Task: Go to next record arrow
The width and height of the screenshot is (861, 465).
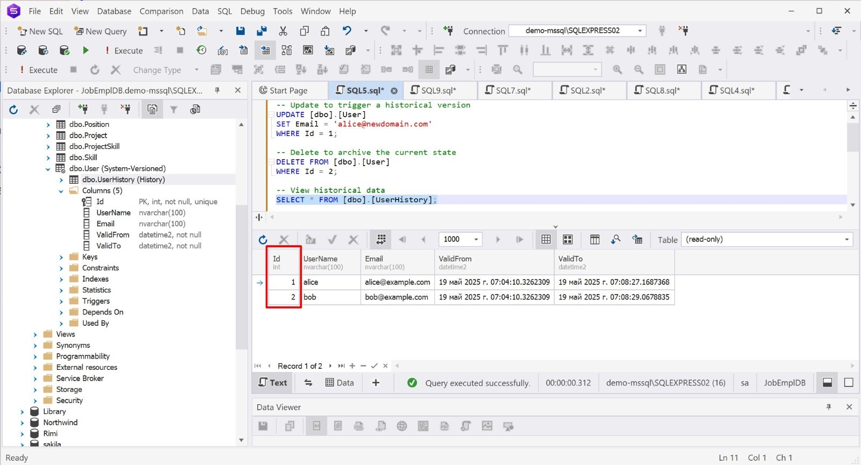Action: tap(330, 366)
